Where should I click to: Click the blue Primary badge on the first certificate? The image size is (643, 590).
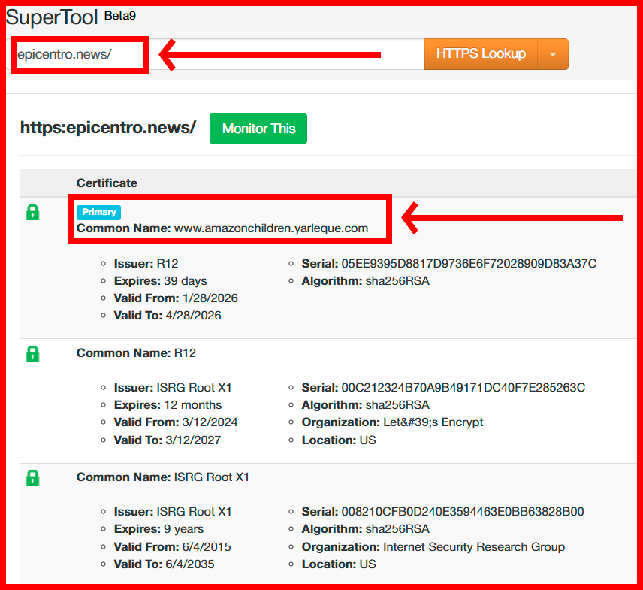click(x=98, y=212)
